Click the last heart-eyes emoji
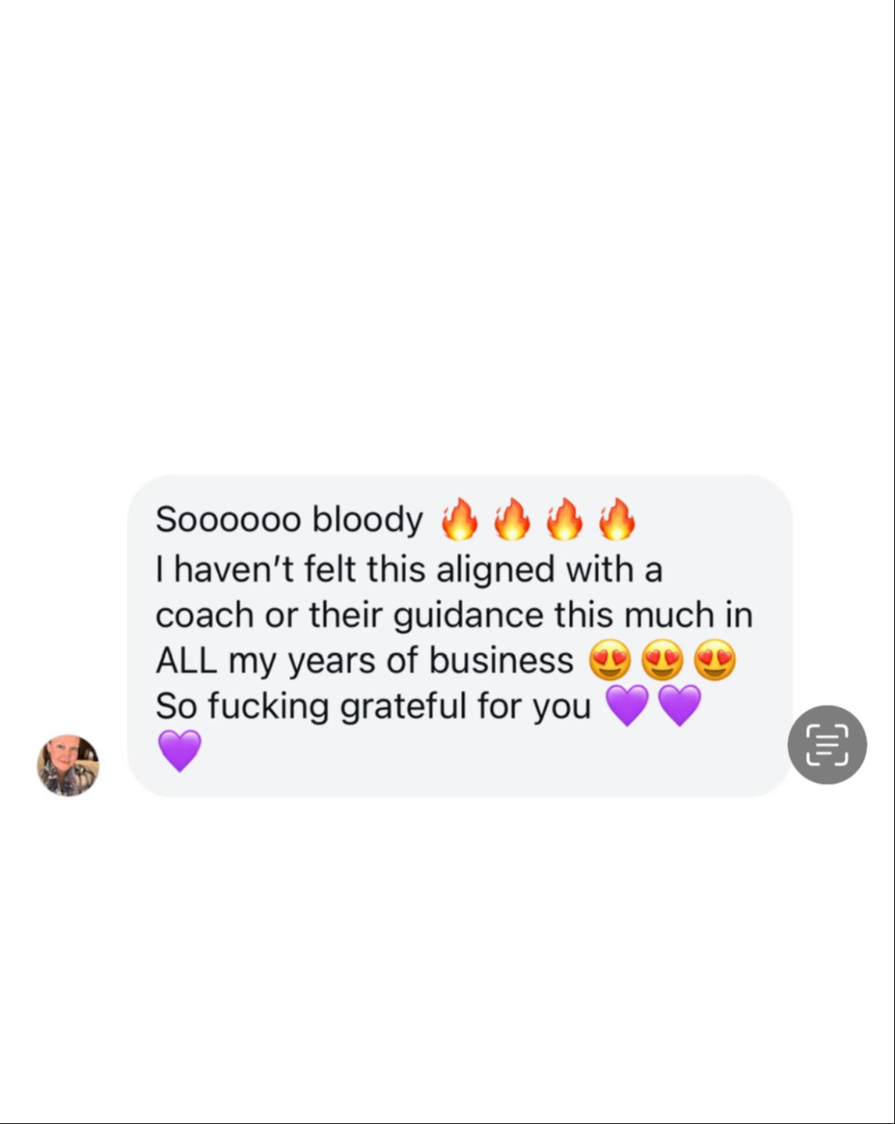 tap(715, 660)
